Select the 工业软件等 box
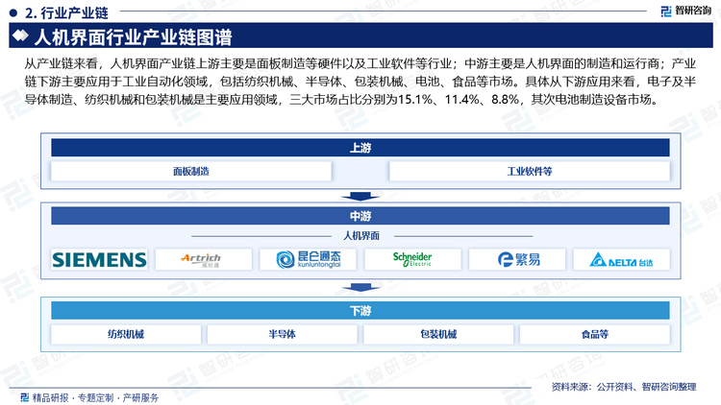Screen dimensions: 721x405 [530, 171]
